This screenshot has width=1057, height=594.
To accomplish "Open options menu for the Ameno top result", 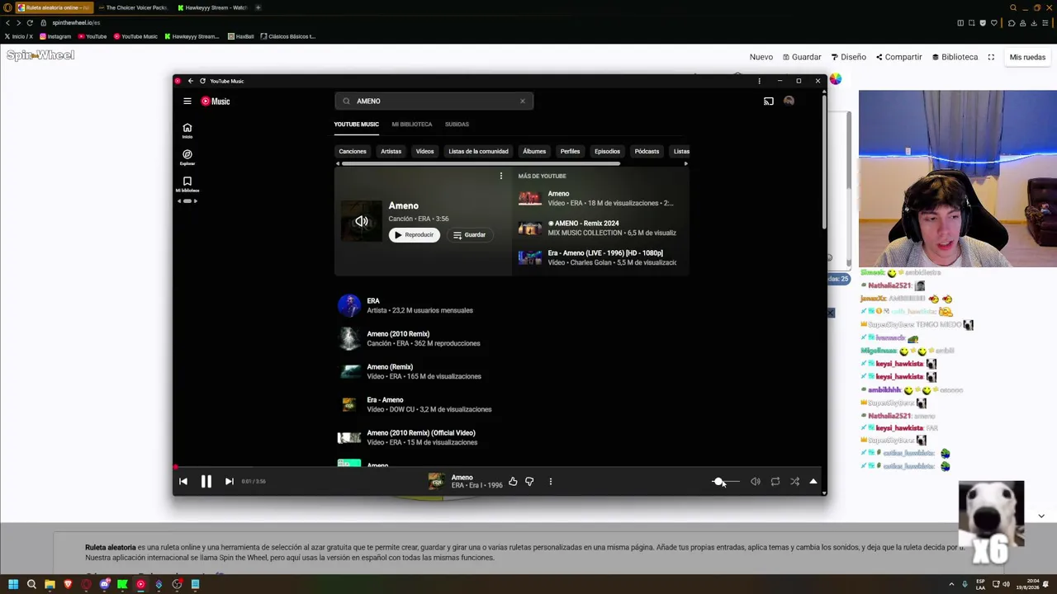I will point(500,176).
